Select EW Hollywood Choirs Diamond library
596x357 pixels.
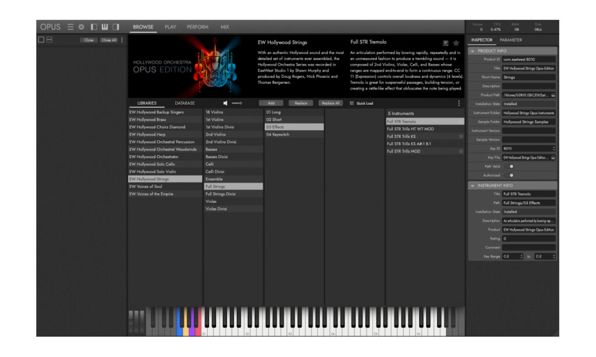165,127
